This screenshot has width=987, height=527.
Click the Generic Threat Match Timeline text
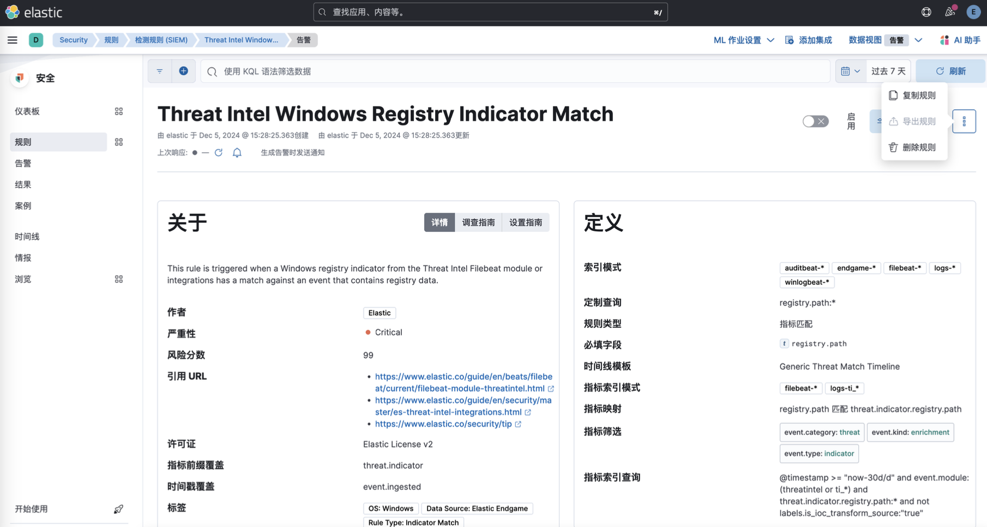pos(839,367)
